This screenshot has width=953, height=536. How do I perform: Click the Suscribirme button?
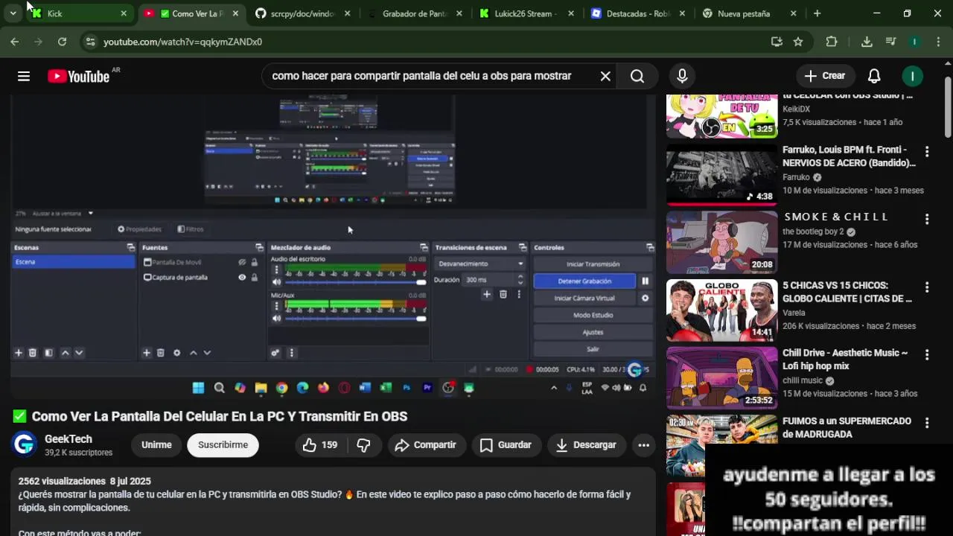(x=223, y=445)
